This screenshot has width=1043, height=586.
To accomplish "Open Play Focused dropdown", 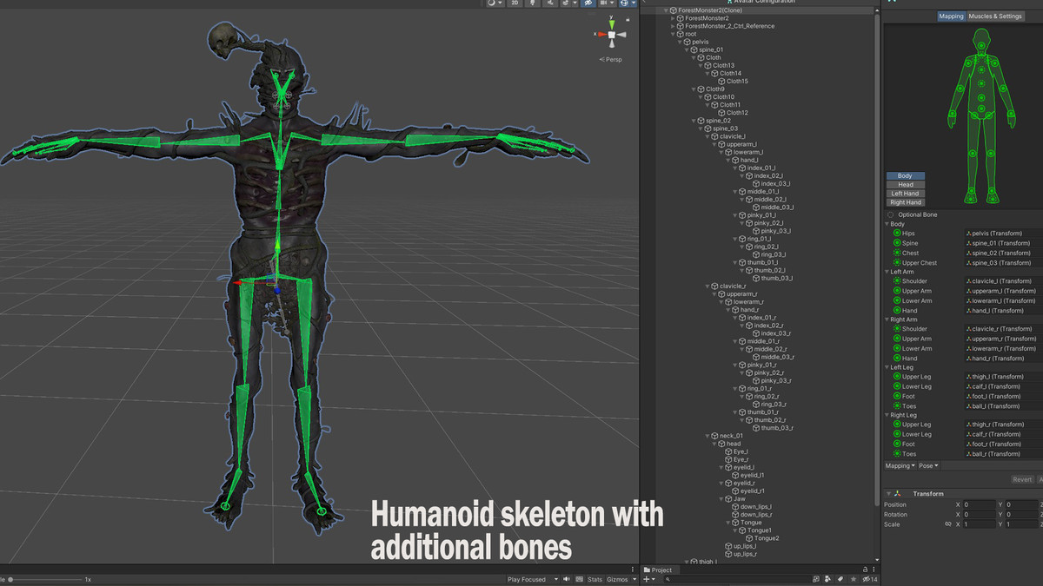I will (533, 579).
